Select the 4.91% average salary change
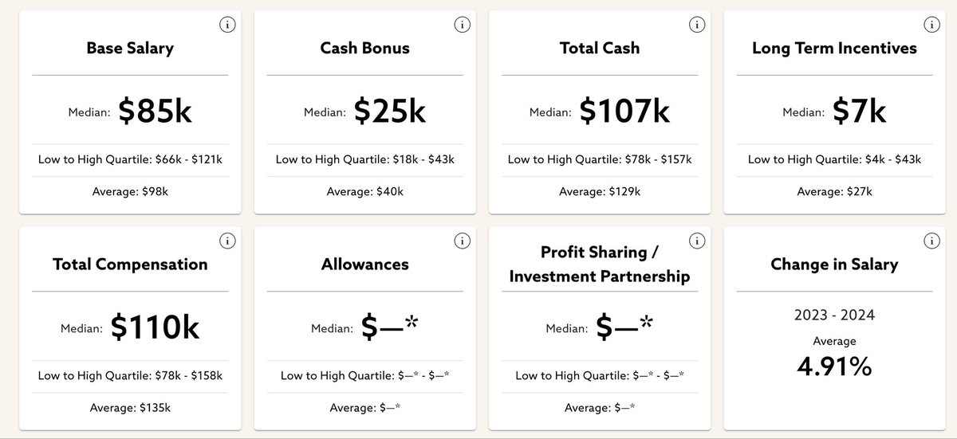This screenshot has height=439, width=957. coord(834,366)
